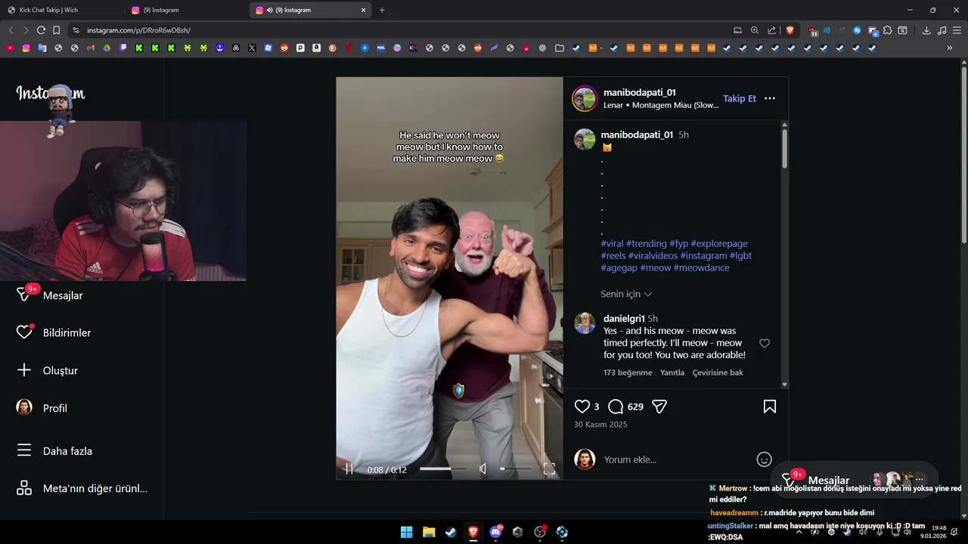Pause the reel video
Viewport: 968px width, 544px height.
pyautogui.click(x=349, y=469)
